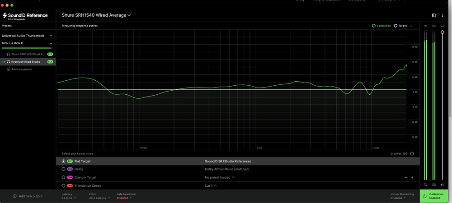Click the FLT badge beside Flat Target
The height and width of the screenshot is (203, 452).
70,161
